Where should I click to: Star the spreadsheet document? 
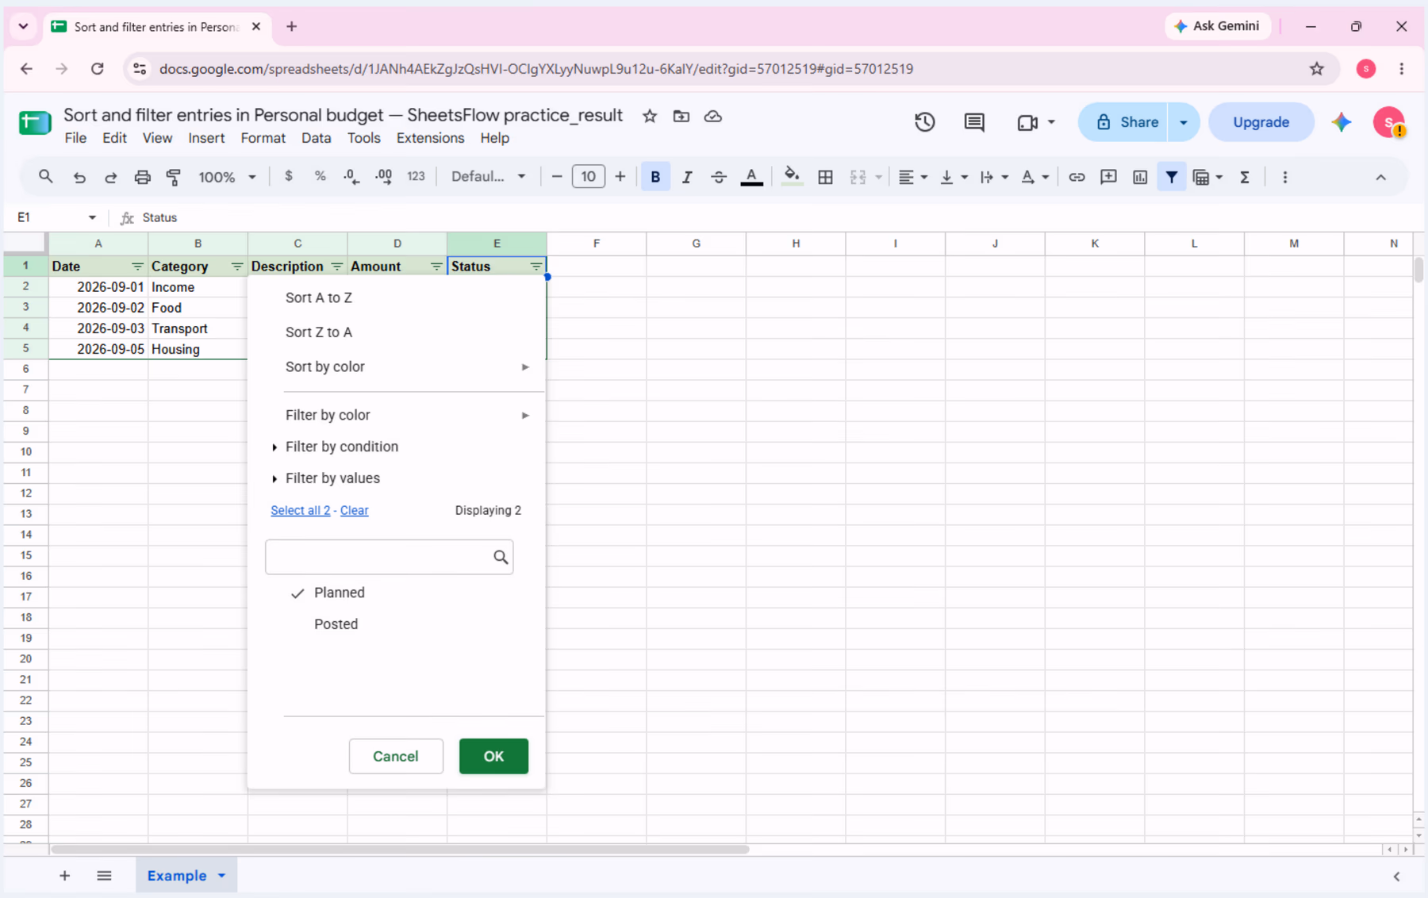pyautogui.click(x=650, y=116)
